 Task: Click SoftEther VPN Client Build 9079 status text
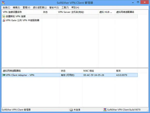click(124, 110)
